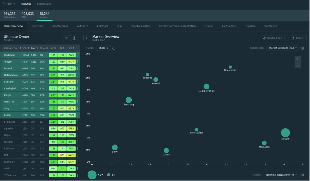The image size is (310, 181).
Task: Sort table by SEPs column
Action: point(26,48)
